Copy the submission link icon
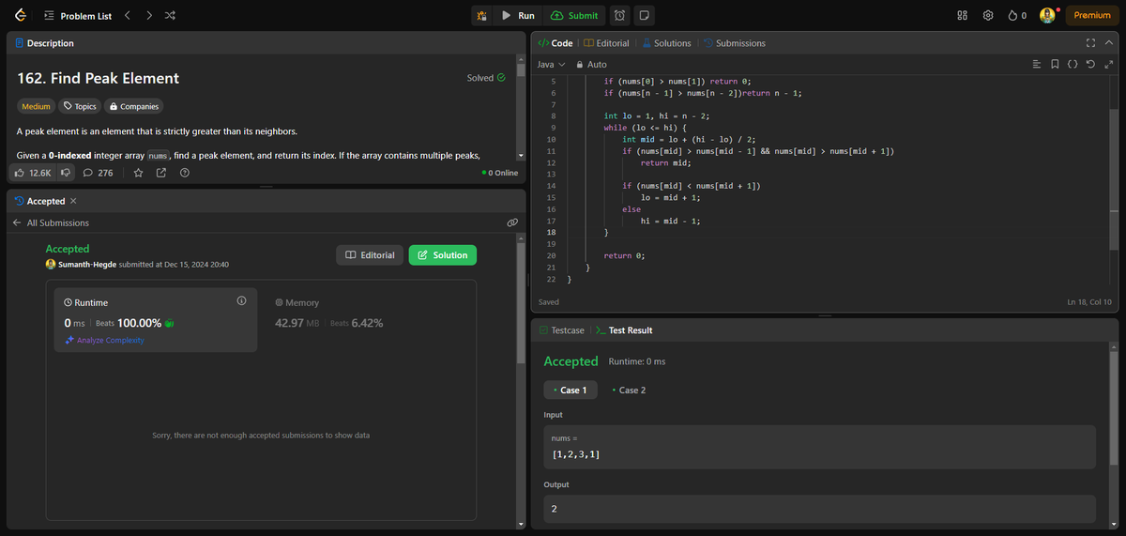 [512, 222]
